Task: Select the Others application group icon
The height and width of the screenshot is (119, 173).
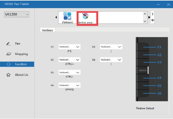Action: [68, 16]
